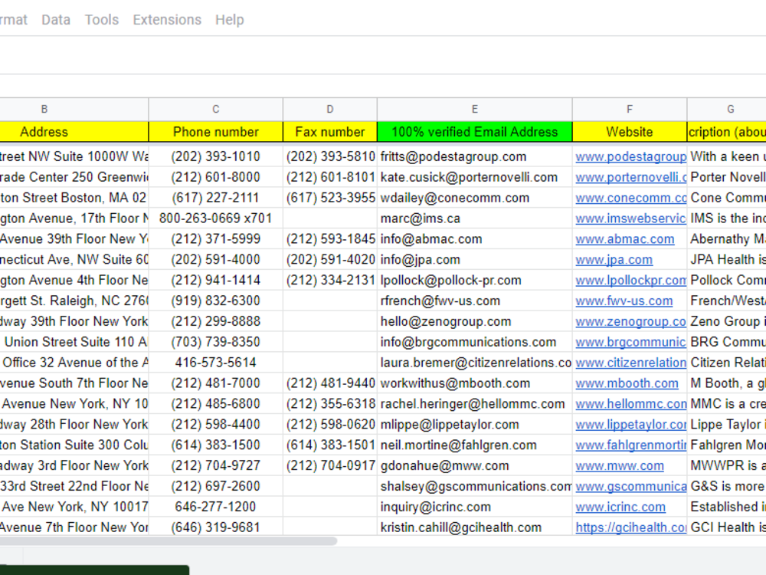Select fax cell (614) 383-1501
The width and height of the screenshot is (766, 575).
click(329, 445)
